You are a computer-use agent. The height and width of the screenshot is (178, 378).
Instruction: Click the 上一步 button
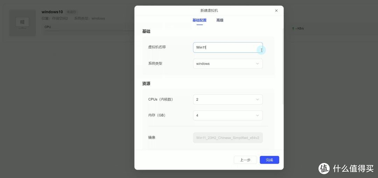pyautogui.click(x=245, y=160)
